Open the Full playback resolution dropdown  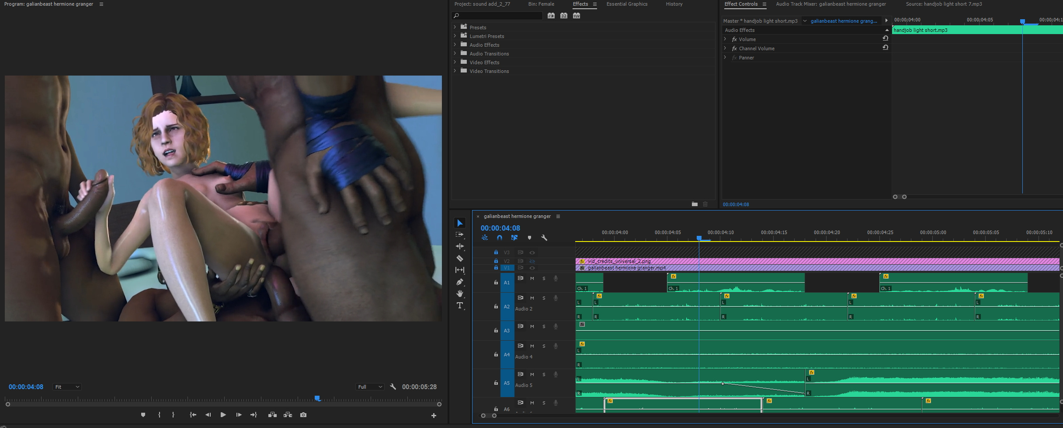369,387
